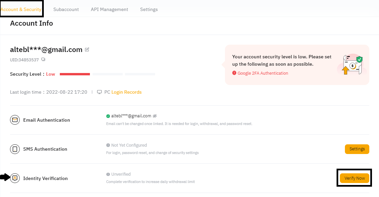
Task: Switch to the Subaccount tab
Action: [x=66, y=9]
